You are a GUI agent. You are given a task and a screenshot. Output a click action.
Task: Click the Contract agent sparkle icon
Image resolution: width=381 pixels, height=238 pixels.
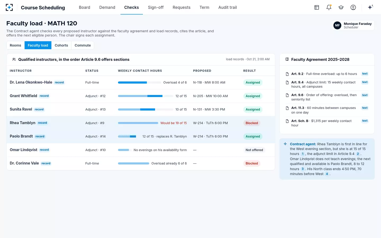click(285, 144)
